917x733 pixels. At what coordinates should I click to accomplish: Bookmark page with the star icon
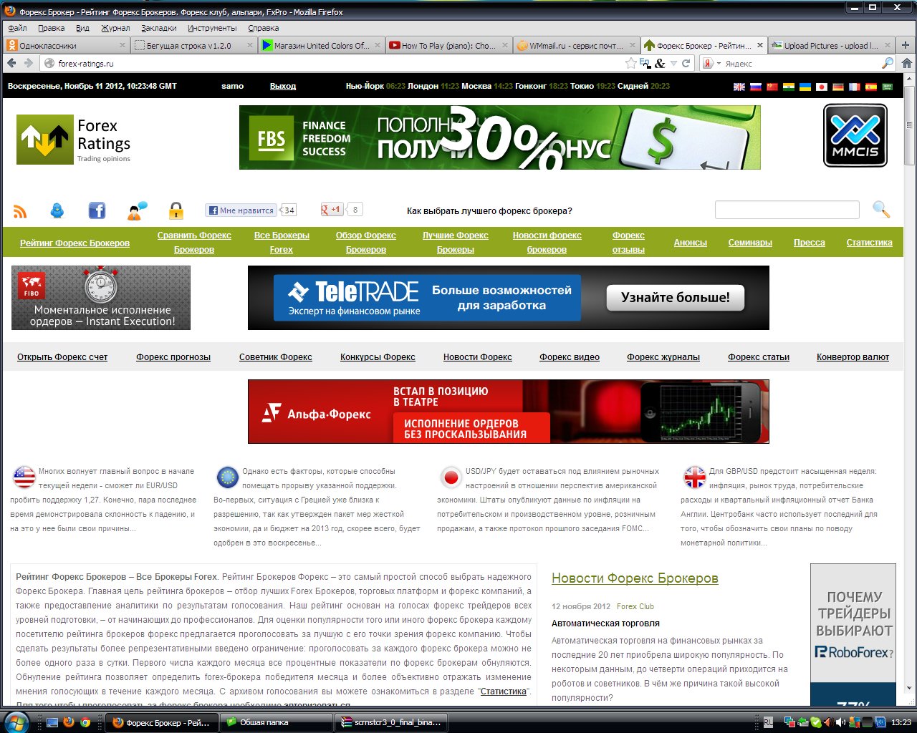pos(630,63)
